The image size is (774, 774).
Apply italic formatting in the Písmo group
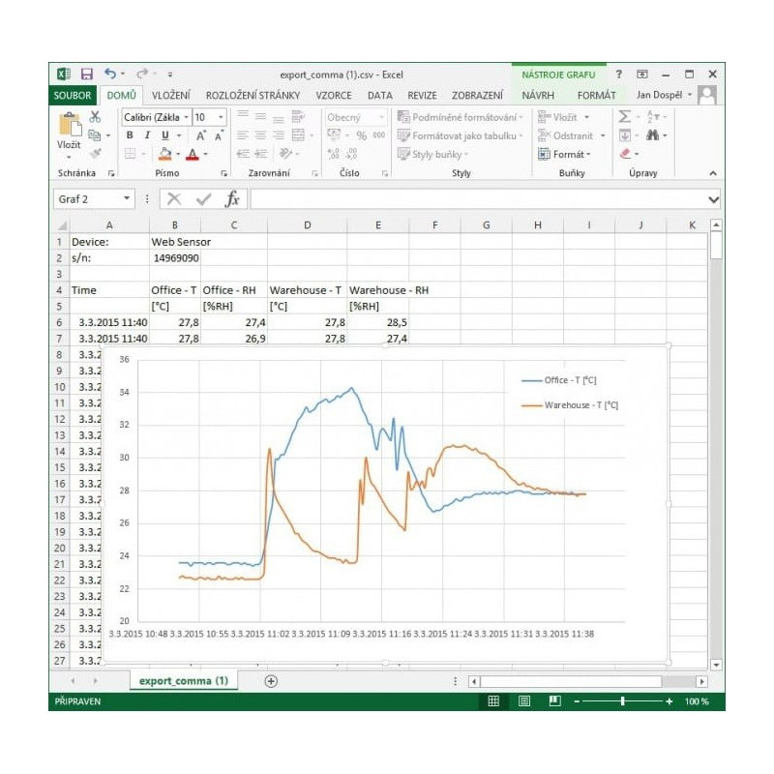(146, 135)
